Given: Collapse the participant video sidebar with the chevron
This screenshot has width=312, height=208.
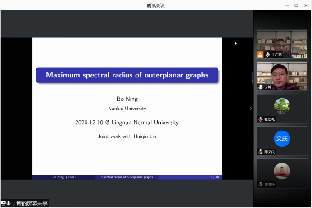Looking at the screenshot, I should pyautogui.click(x=251, y=108).
